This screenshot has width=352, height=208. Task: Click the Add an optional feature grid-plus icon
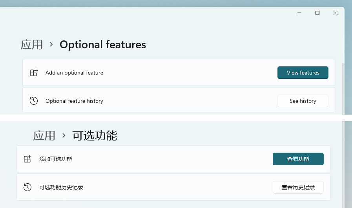(34, 73)
